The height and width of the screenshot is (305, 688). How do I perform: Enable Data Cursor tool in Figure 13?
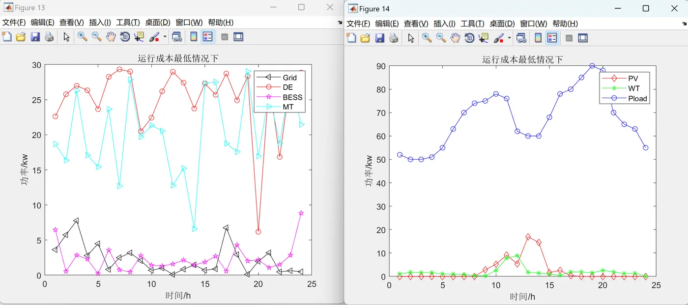tap(139, 37)
